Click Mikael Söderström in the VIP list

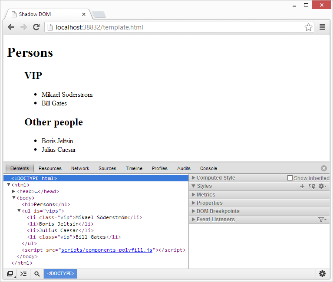tap(67, 95)
